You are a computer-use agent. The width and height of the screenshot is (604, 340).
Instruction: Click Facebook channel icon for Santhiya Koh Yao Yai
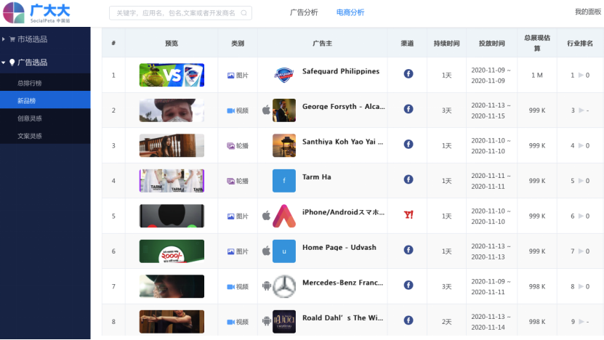coord(408,144)
